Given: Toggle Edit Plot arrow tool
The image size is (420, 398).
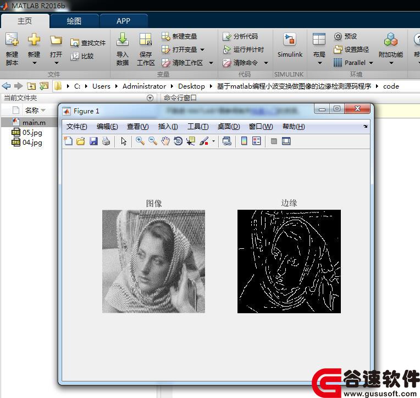Looking at the screenshot, I should coord(124,141).
